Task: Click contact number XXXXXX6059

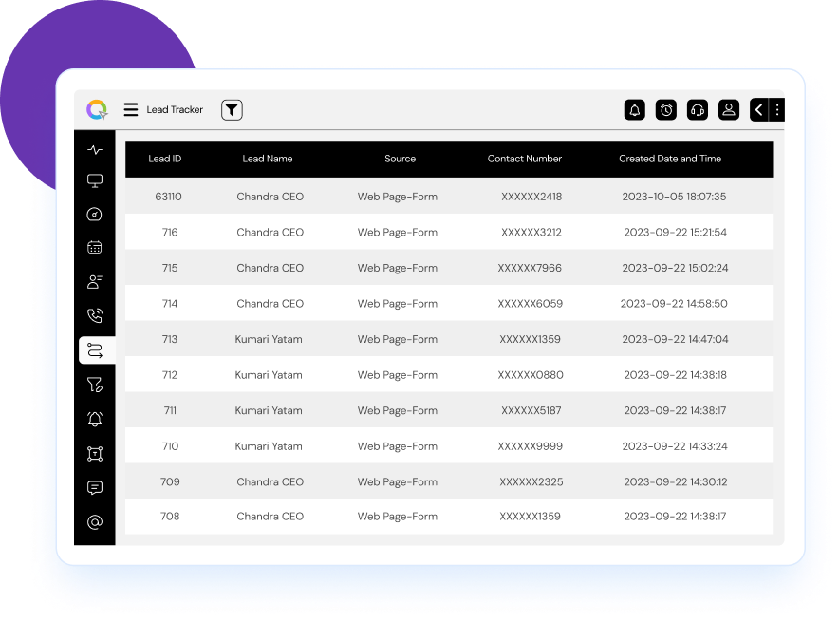Action: pos(531,304)
